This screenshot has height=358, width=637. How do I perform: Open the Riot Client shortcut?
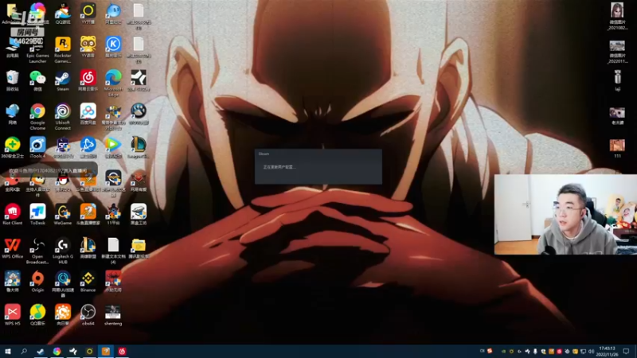click(12, 214)
